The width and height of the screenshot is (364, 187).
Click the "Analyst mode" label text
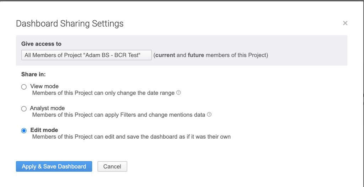pos(47,108)
